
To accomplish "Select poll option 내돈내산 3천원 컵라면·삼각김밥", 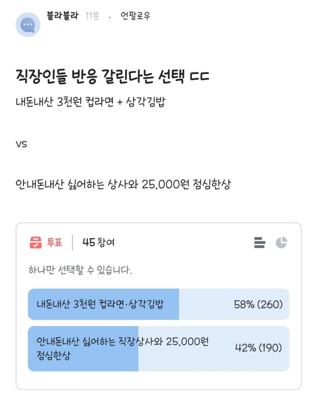I will [x=159, y=304].
